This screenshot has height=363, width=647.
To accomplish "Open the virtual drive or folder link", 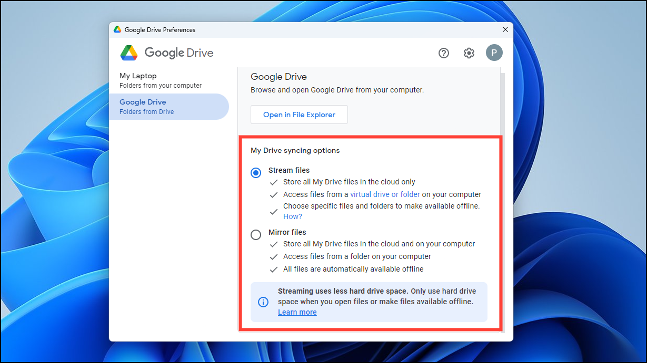I will point(385,194).
